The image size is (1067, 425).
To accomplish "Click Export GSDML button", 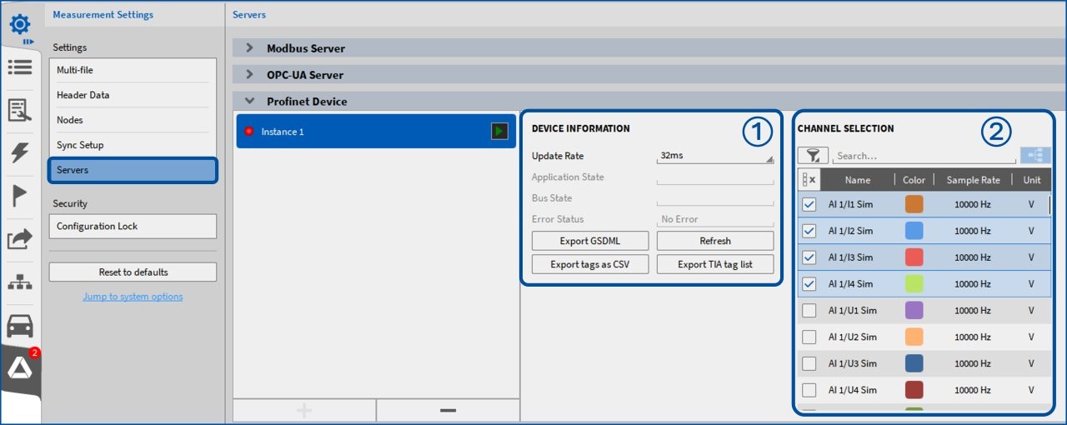I will point(590,241).
